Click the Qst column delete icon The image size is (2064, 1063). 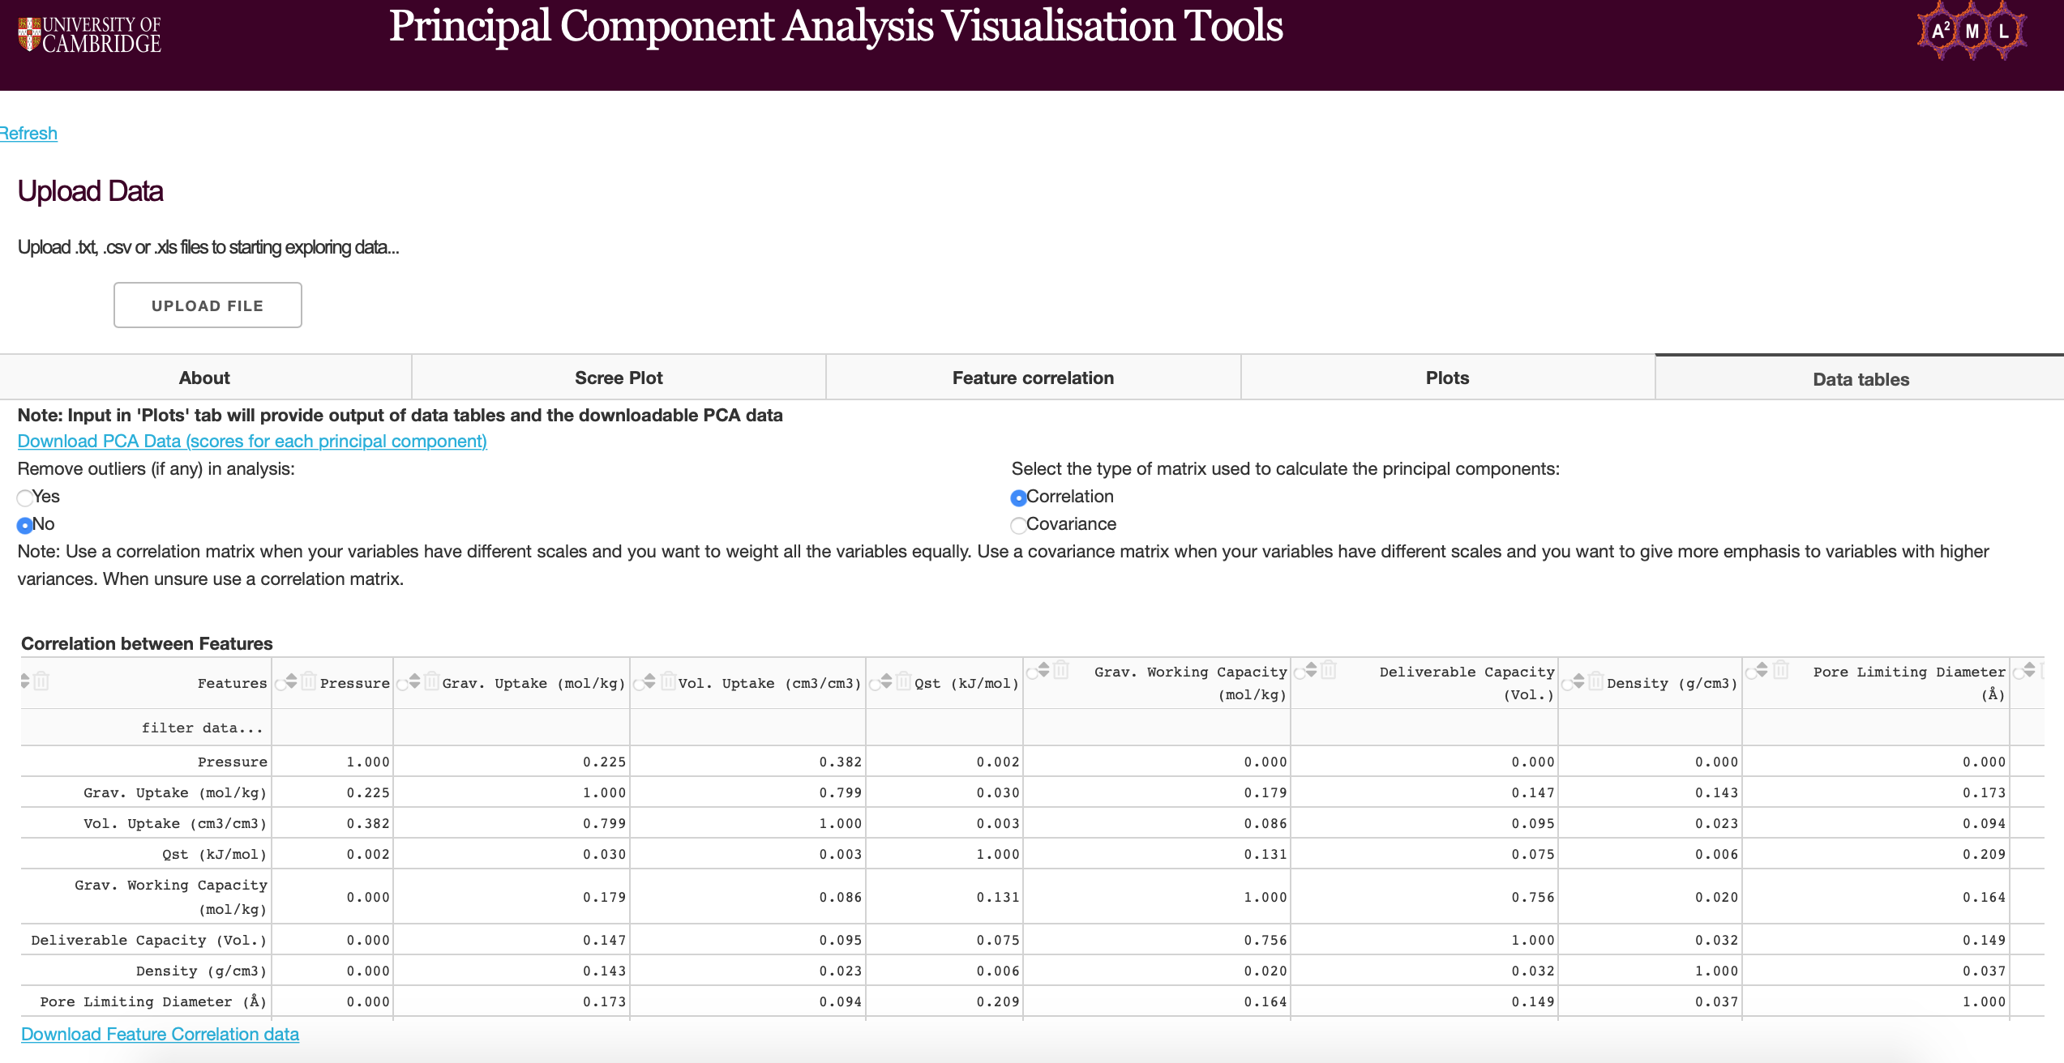(903, 681)
